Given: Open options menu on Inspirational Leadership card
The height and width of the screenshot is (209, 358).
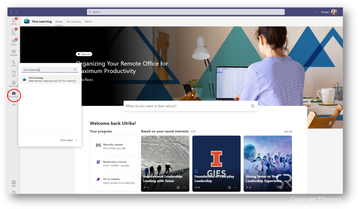Looking at the screenshot, I should [184, 188].
